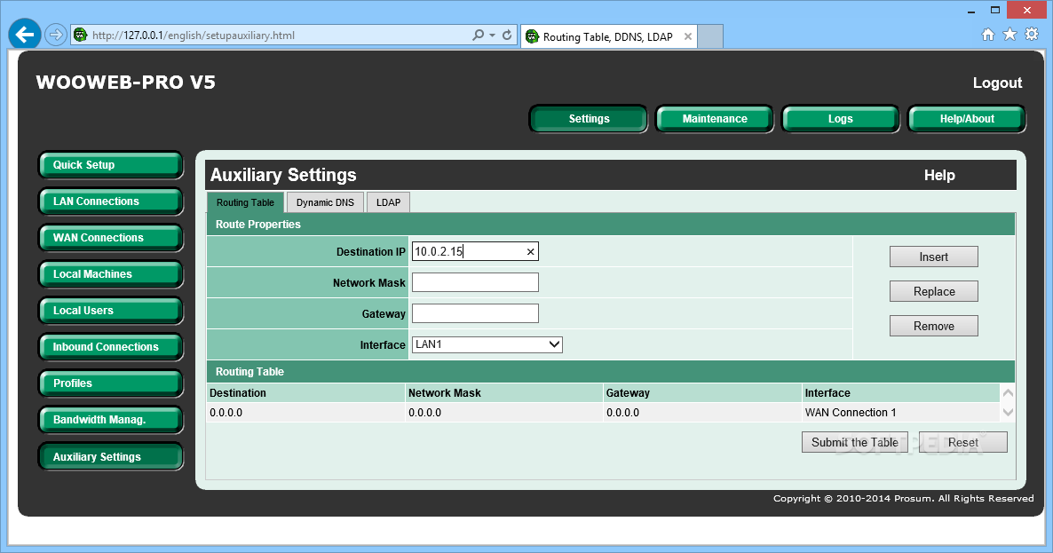Open Inbound Connections in the sidebar
Image resolution: width=1053 pixels, height=553 pixels.
click(111, 347)
